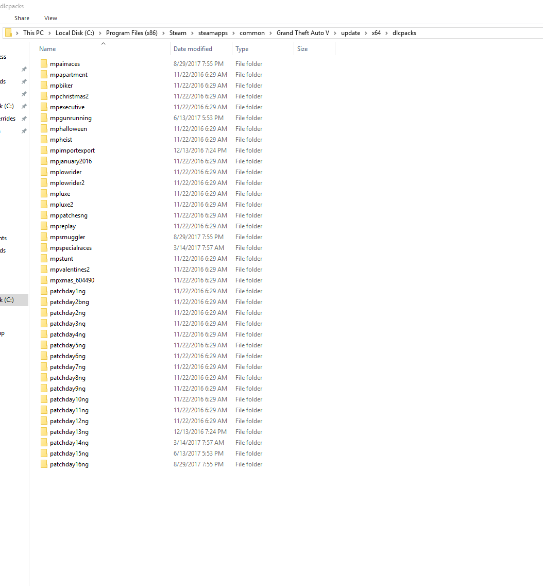Image resolution: width=543 pixels, height=587 pixels.
Task: Expand the chevron after update breadcrumb
Action: click(366, 33)
